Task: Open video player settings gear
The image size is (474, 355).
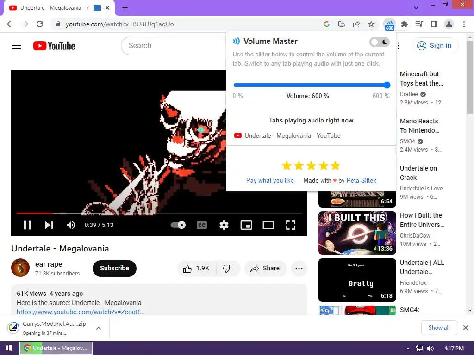Action: pyautogui.click(x=224, y=225)
